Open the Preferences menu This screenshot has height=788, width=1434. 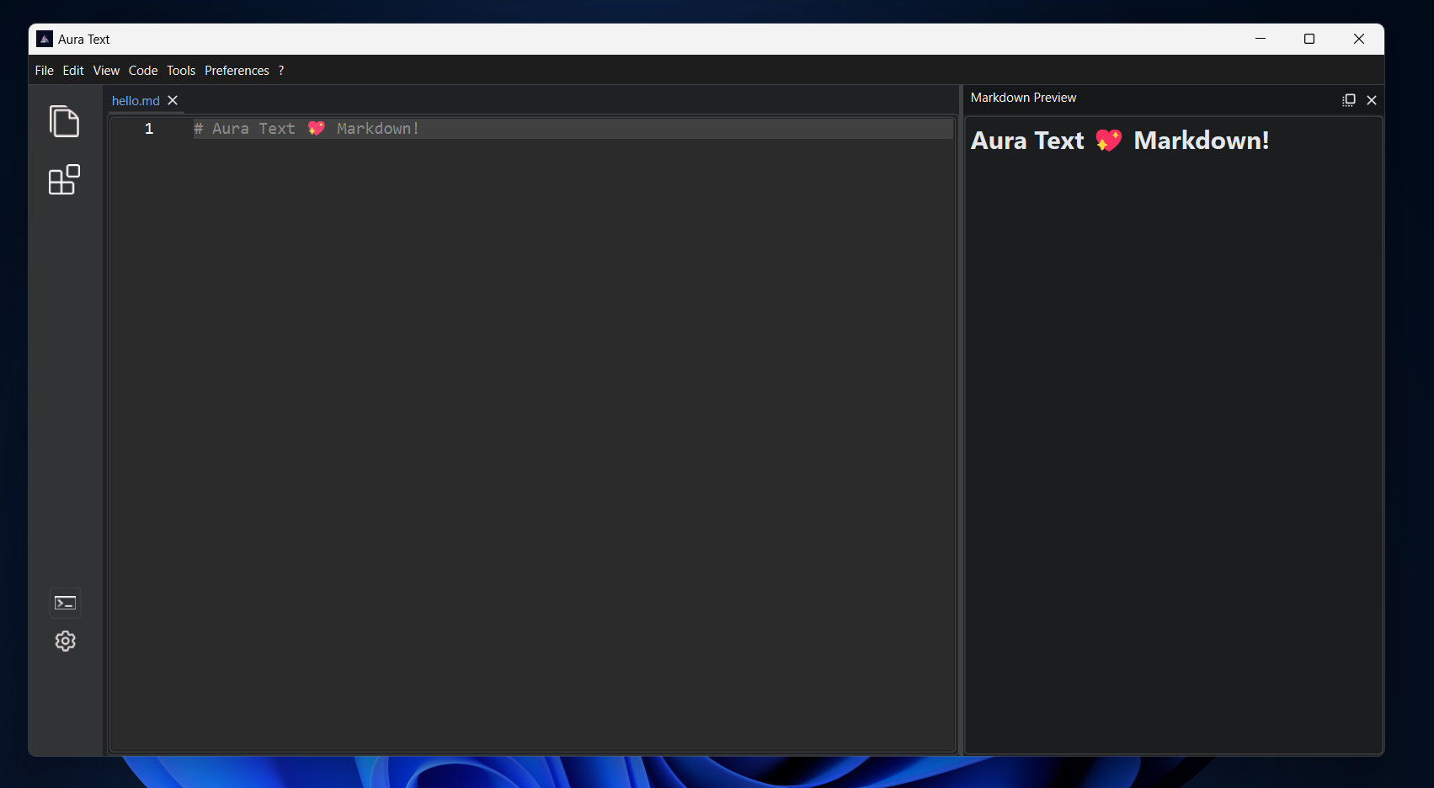pyautogui.click(x=237, y=71)
